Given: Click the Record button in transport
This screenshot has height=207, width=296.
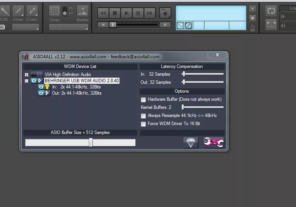Looking at the screenshot, I should coord(165,13).
